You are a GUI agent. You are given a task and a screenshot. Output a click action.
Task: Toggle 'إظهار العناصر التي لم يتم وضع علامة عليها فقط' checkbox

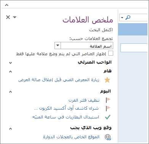click(x=111, y=53)
